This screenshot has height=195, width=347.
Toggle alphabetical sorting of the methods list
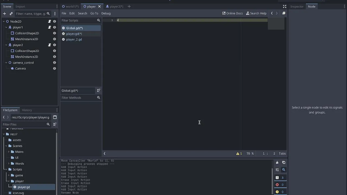pyautogui.click(x=99, y=90)
